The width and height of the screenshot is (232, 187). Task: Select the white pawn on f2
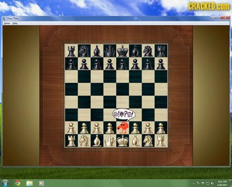click(135, 128)
